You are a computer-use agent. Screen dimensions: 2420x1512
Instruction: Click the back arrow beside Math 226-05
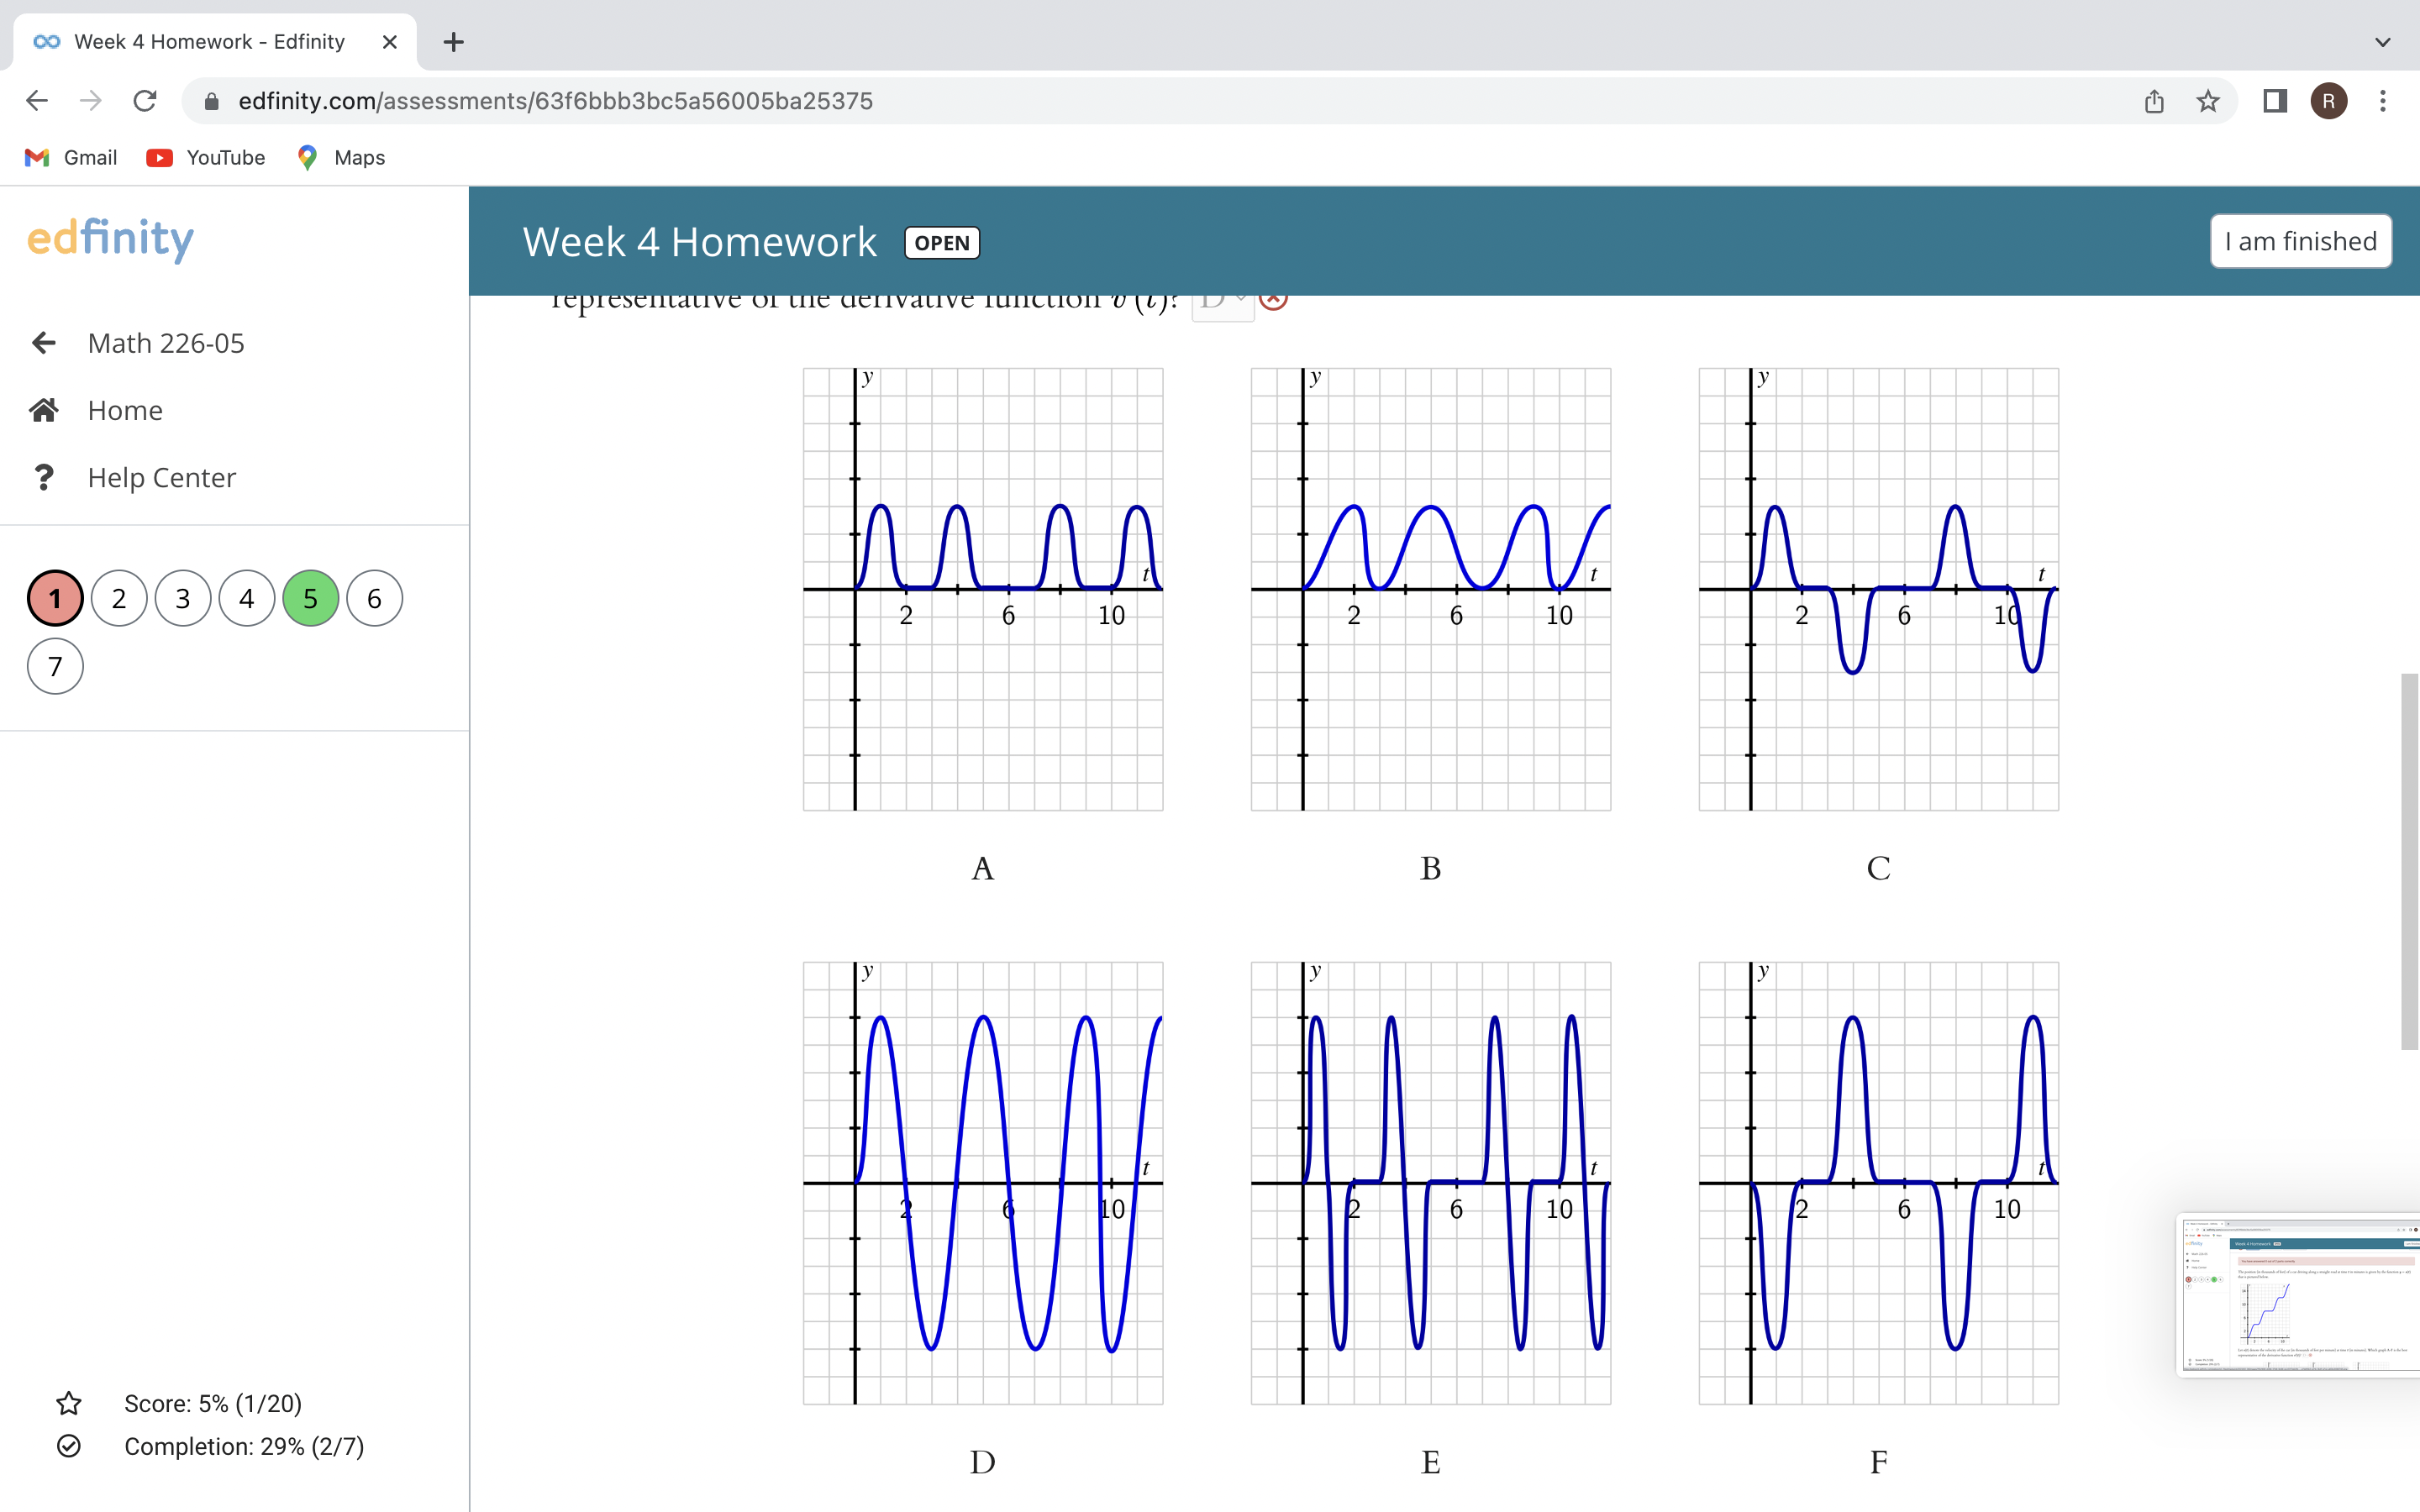click(44, 342)
